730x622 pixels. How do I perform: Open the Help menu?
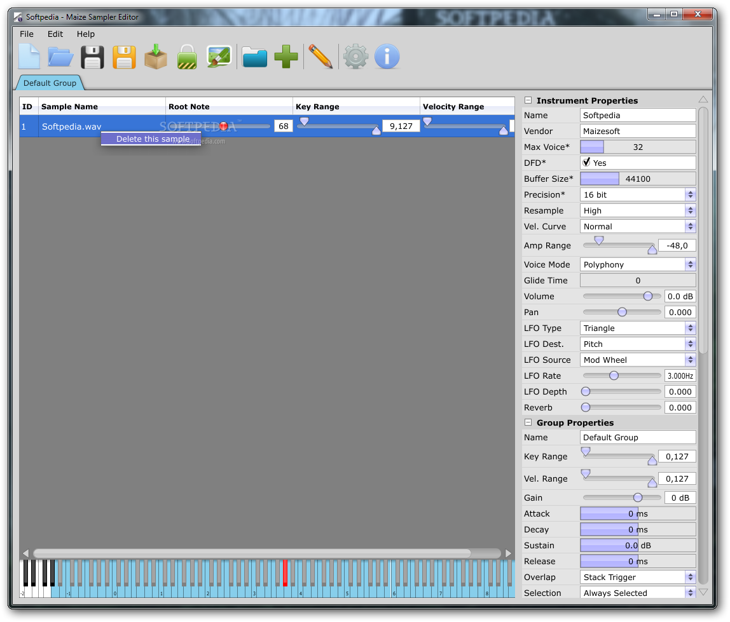(86, 34)
